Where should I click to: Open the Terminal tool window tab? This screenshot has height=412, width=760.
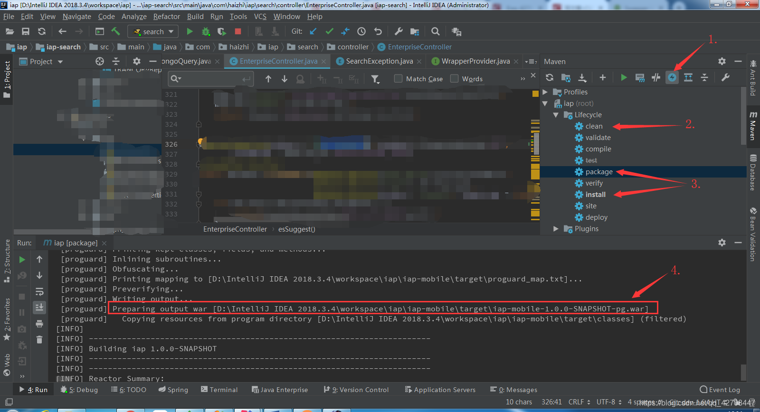[x=219, y=389]
